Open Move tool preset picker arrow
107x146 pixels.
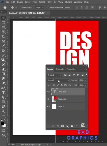pyautogui.click(x=16, y=8)
